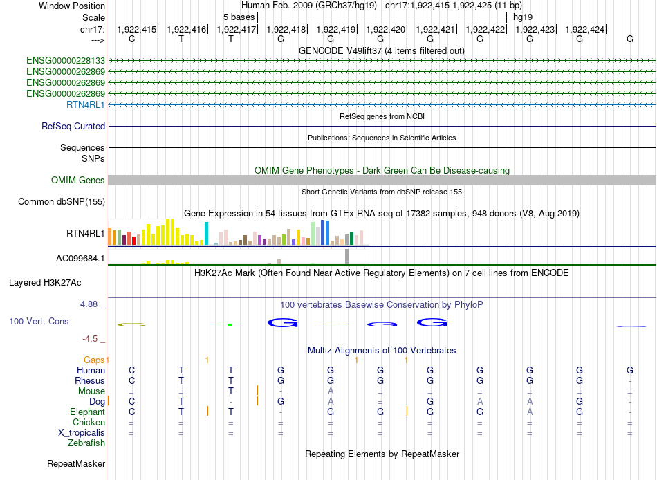Click the olive C letter in PhyloP conservation logo
The image size is (657, 480).
[131, 324]
